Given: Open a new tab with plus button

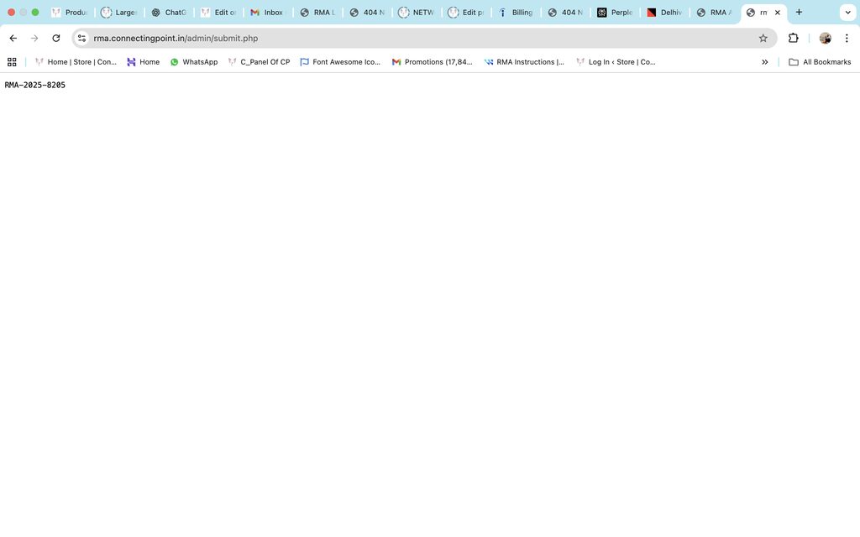Looking at the screenshot, I should pos(799,13).
